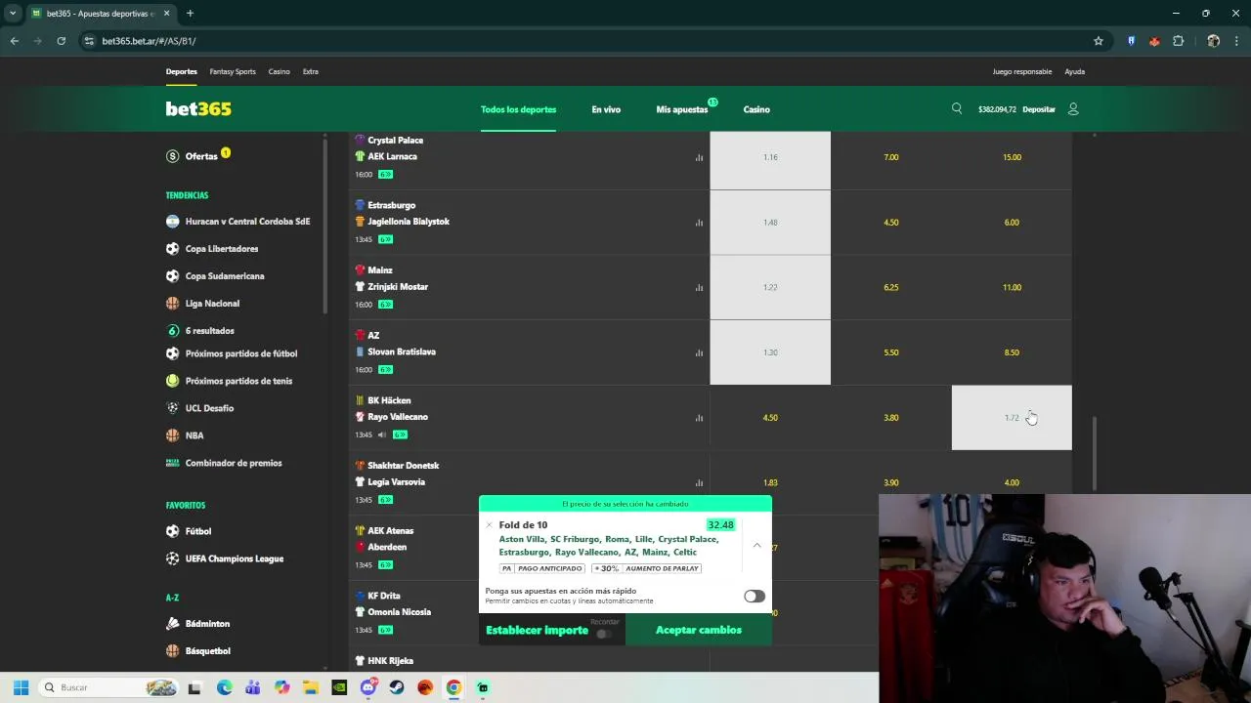Toggle the Recordar stake switch

click(604, 634)
